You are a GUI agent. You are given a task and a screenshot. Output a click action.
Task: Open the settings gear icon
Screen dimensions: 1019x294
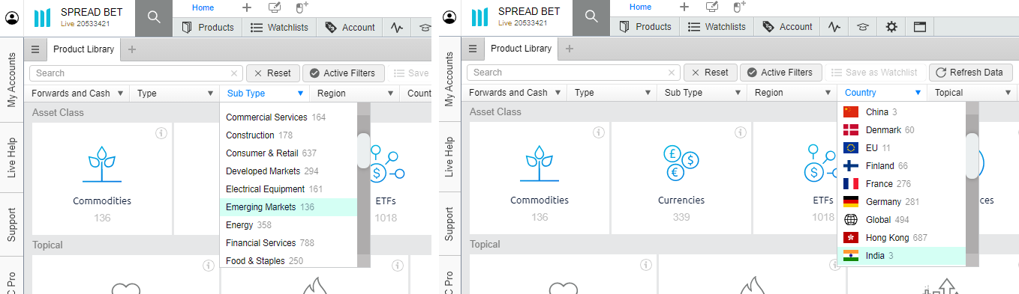(x=891, y=27)
